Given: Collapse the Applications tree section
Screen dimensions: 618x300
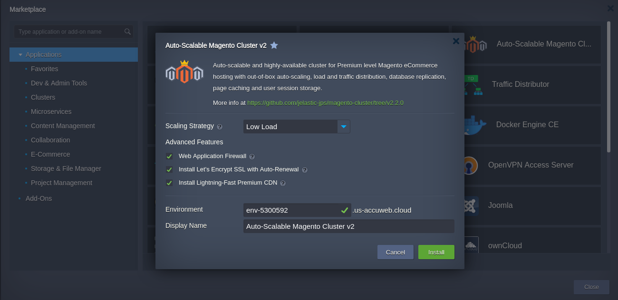Looking at the screenshot, I should click(x=20, y=55).
